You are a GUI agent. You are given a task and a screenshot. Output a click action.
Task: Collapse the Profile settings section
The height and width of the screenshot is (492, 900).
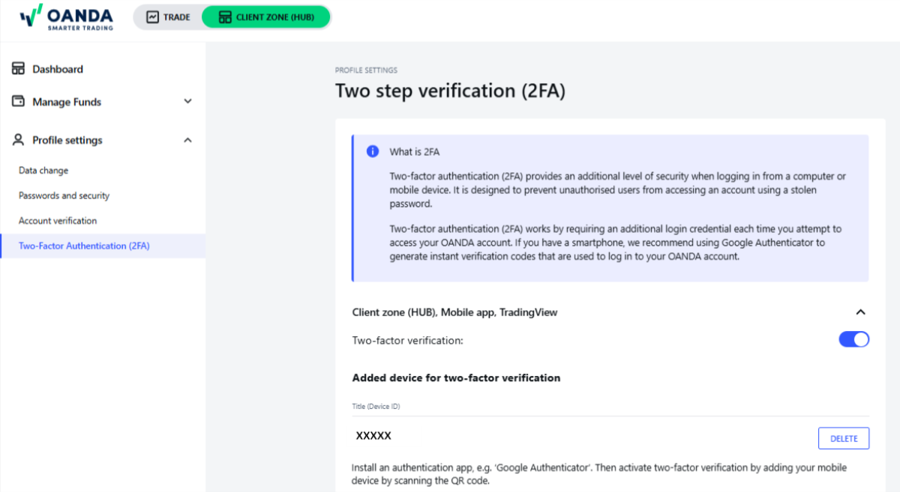point(187,140)
